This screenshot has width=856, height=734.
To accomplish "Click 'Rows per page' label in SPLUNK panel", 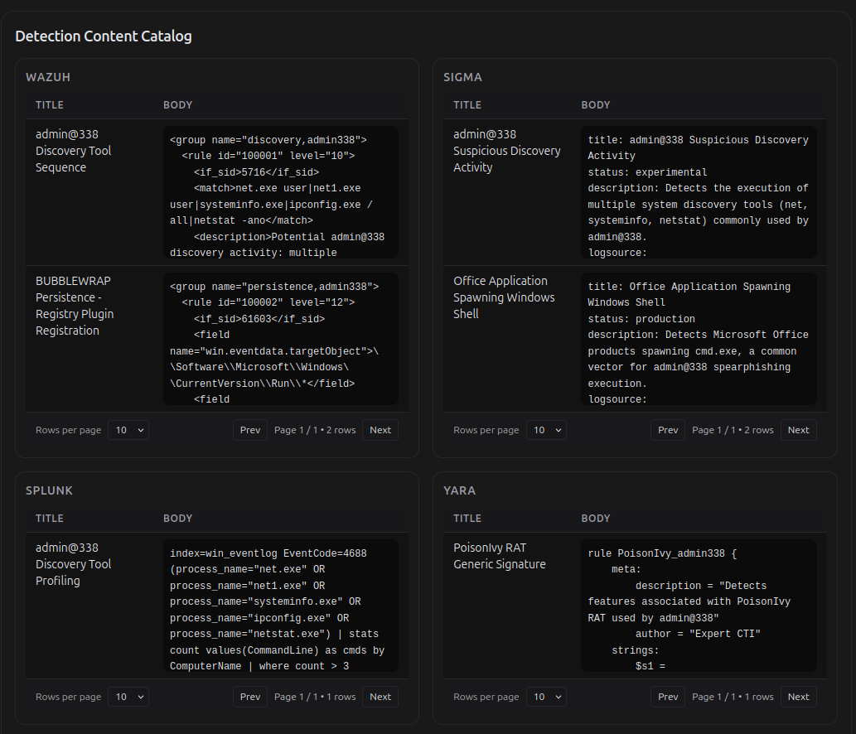I will (68, 697).
